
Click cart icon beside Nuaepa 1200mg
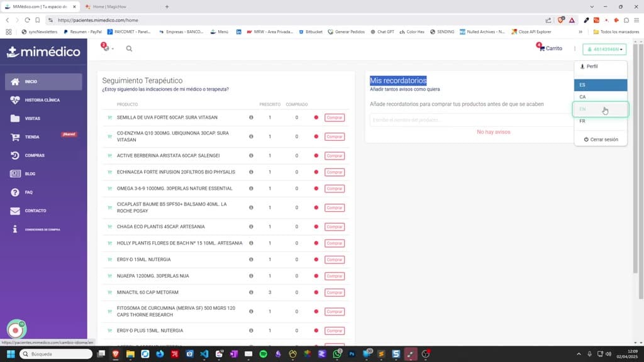109,276
